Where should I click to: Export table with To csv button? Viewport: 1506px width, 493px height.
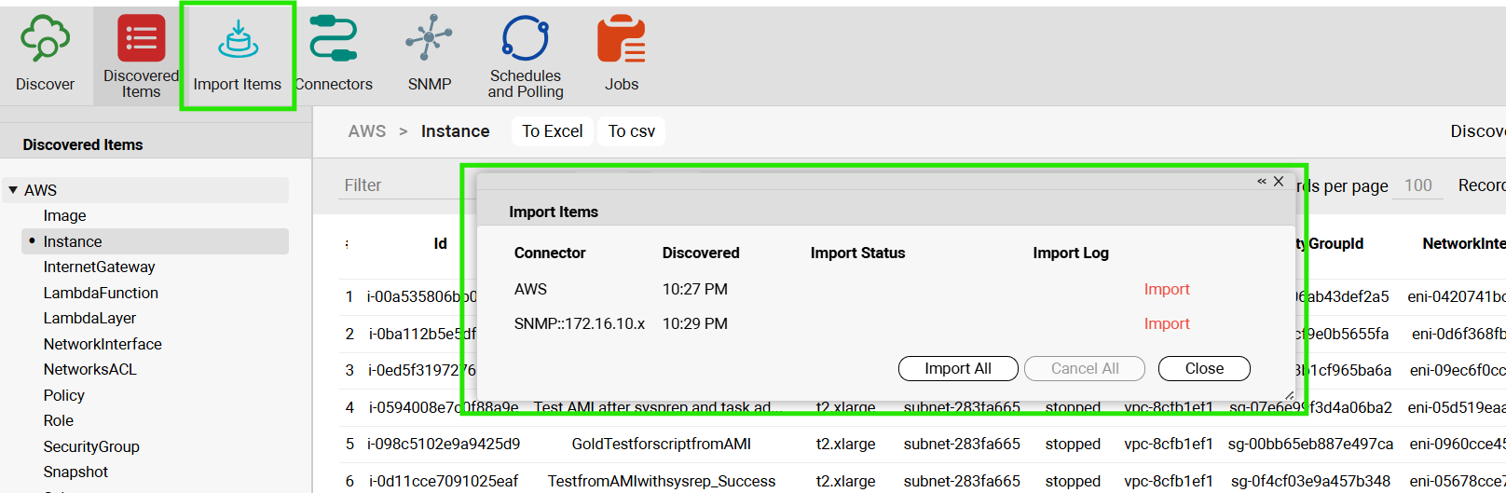(x=631, y=131)
